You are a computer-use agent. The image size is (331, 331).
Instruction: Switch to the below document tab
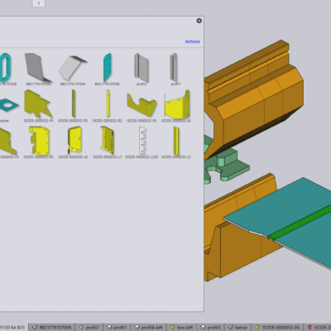click(x=237, y=328)
